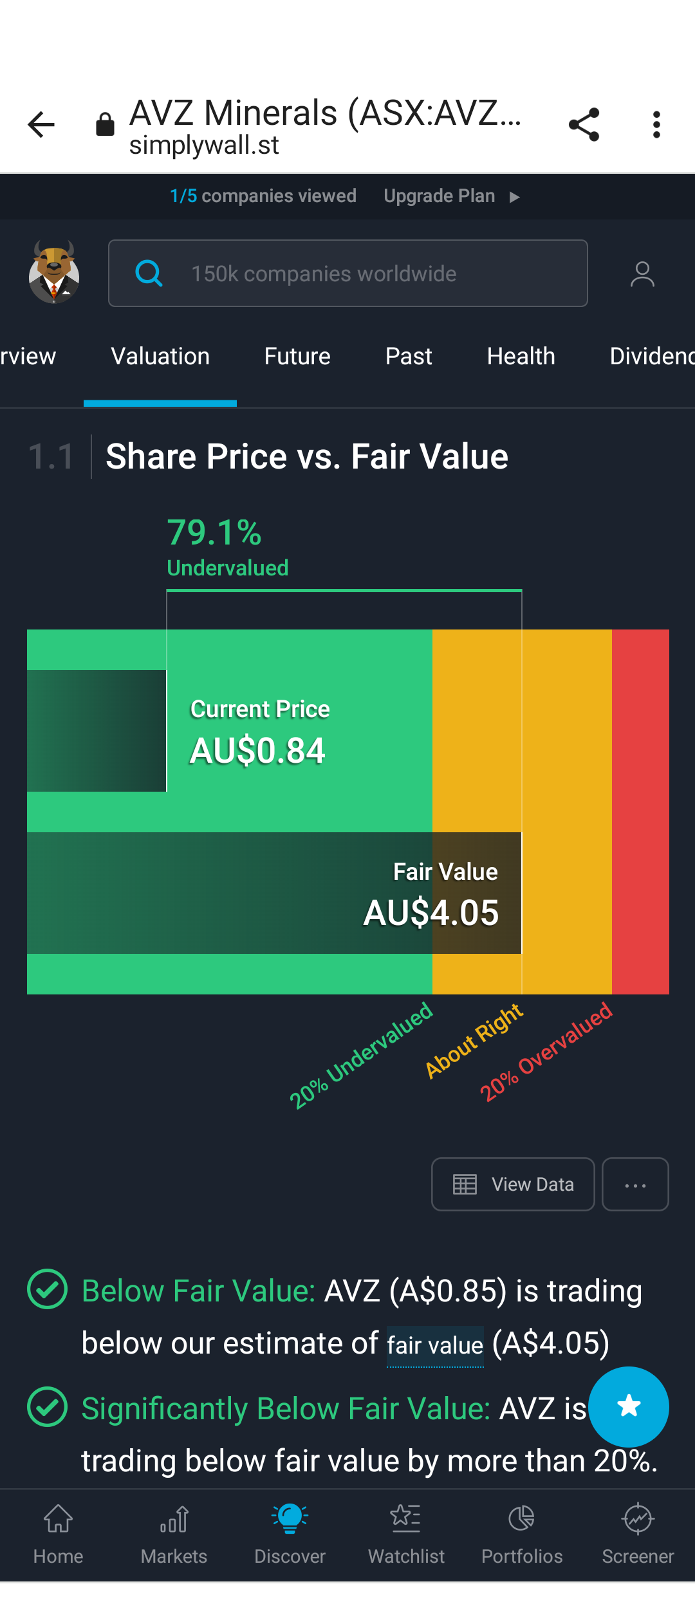The height and width of the screenshot is (1622, 695).
Task: Click the red overvalued zone of chart
Action: (640, 812)
